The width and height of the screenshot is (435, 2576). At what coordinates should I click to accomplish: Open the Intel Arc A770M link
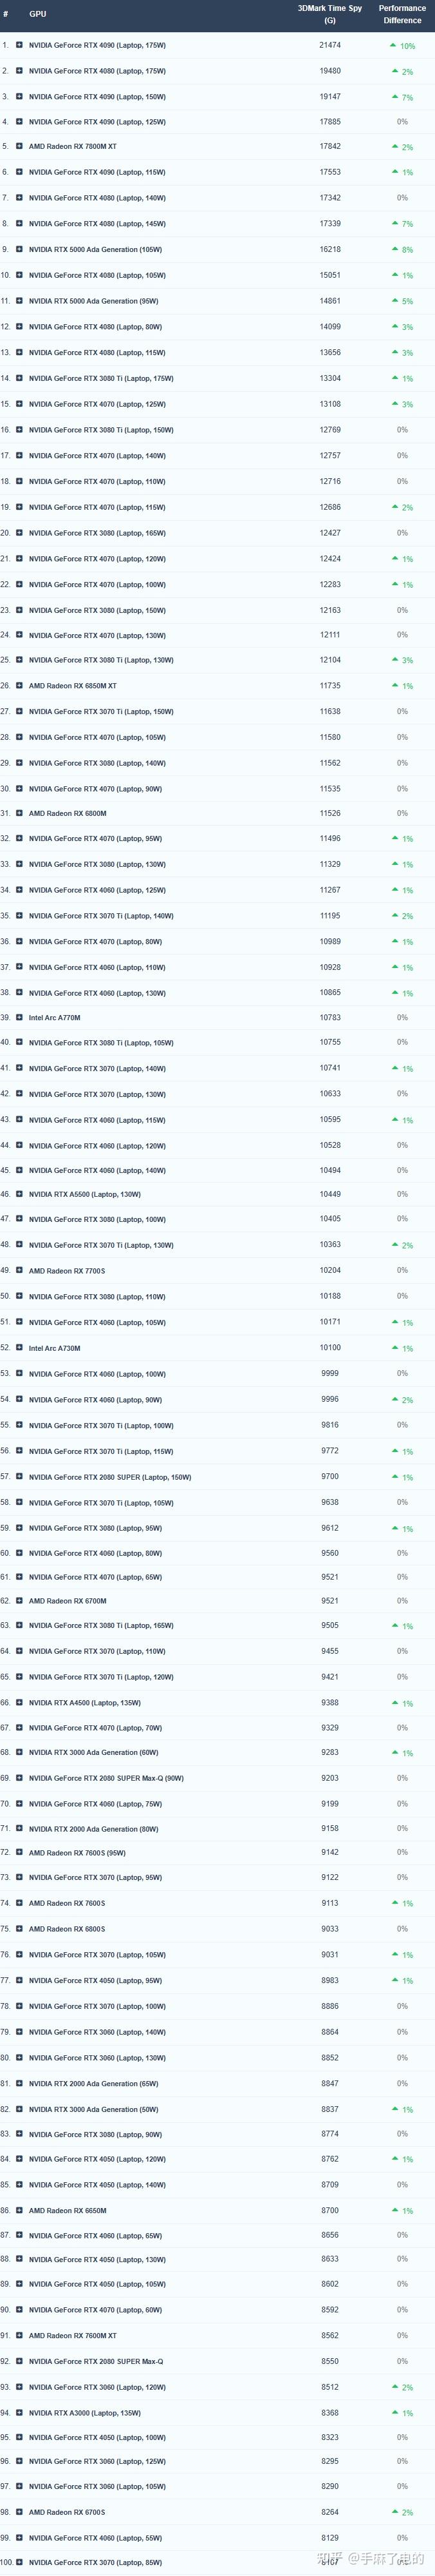55,1018
